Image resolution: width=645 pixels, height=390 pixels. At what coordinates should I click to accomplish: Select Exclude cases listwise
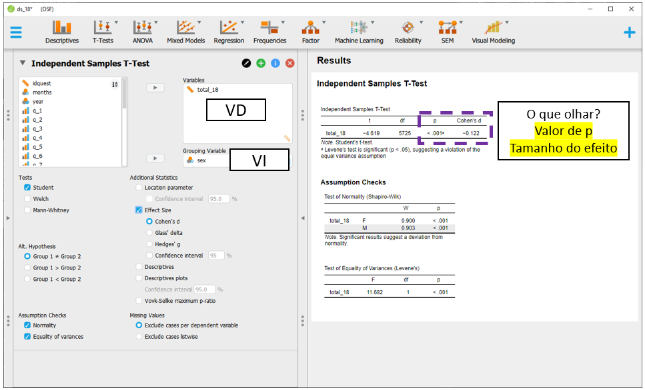pyautogui.click(x=139, y=337)
